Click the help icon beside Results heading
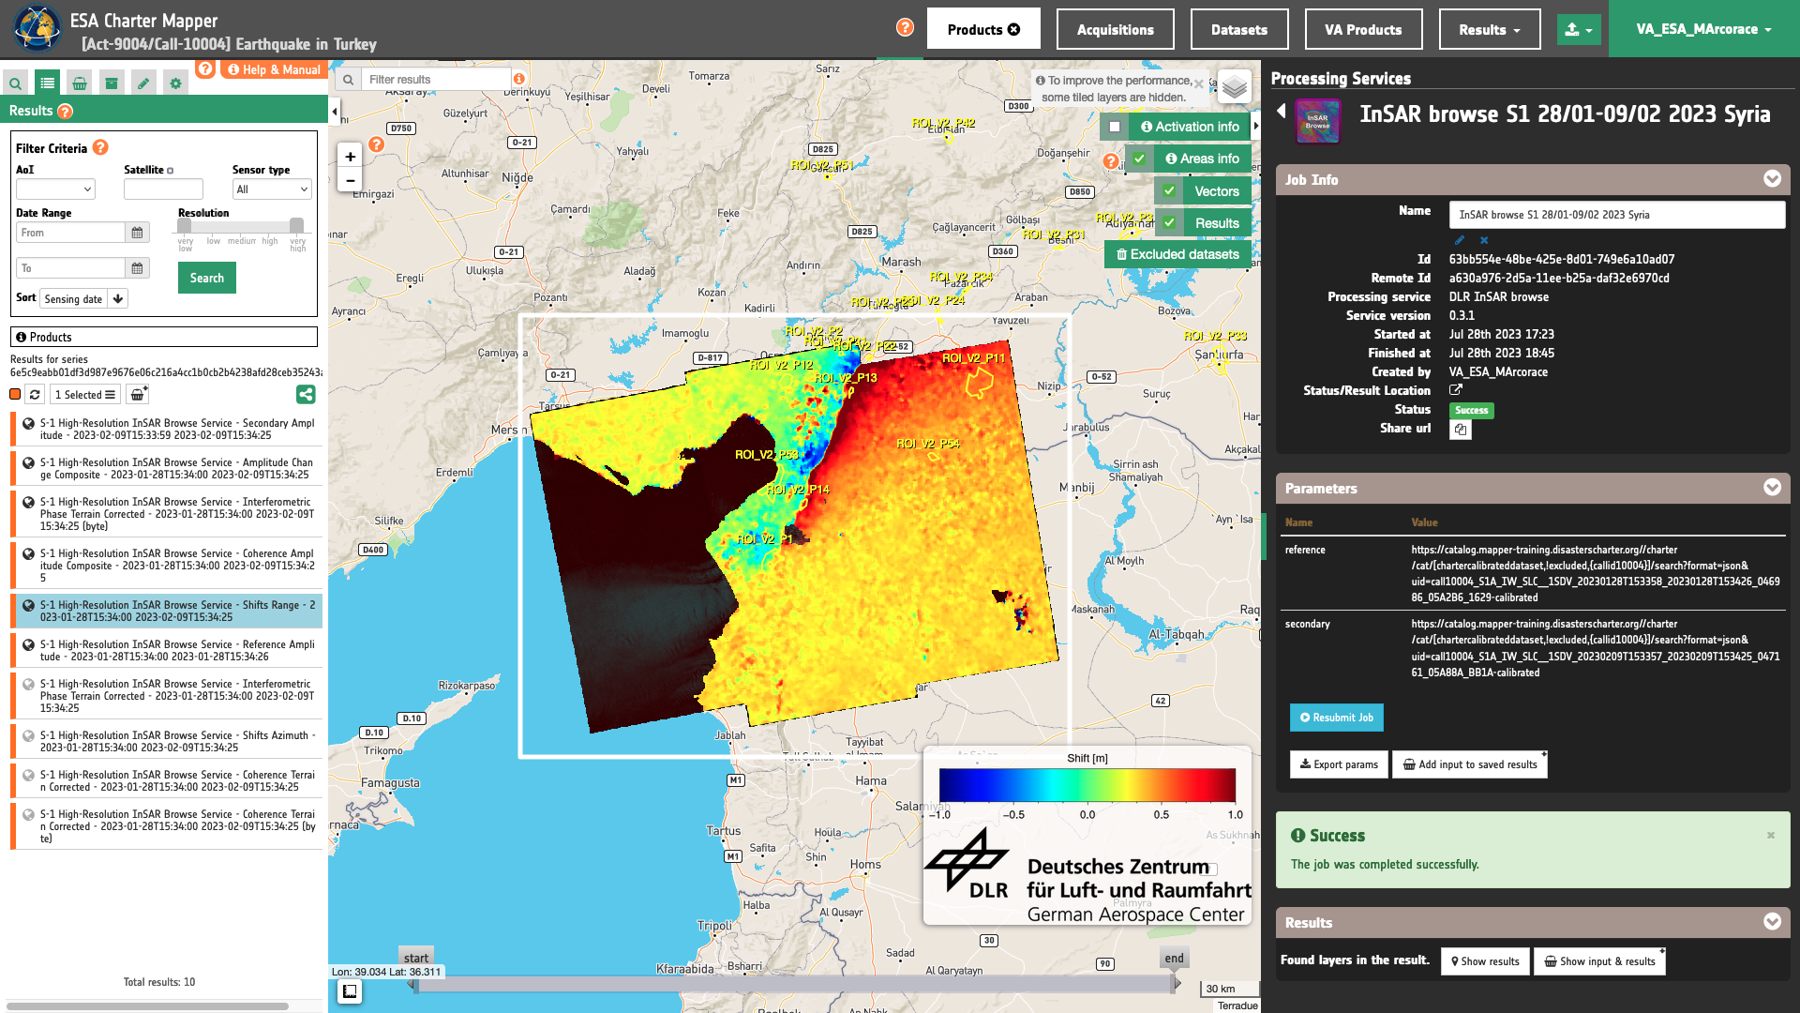This screenshot has width=1800, height=1013. coord(65,112)
